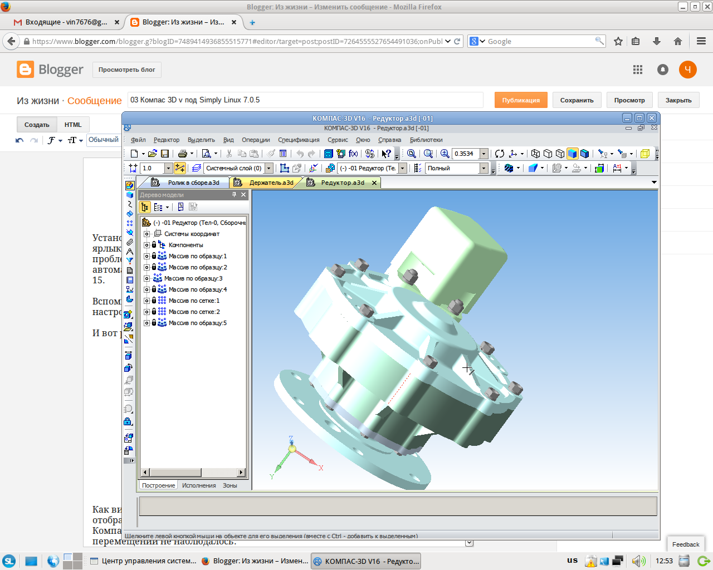Expand the Системы координат tree node
713x570 pixels.
[x=146, y=234]
